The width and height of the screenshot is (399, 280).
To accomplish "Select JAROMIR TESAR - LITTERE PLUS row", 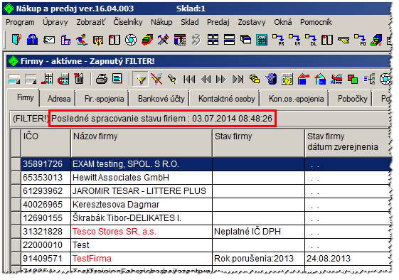I will 201,191.
